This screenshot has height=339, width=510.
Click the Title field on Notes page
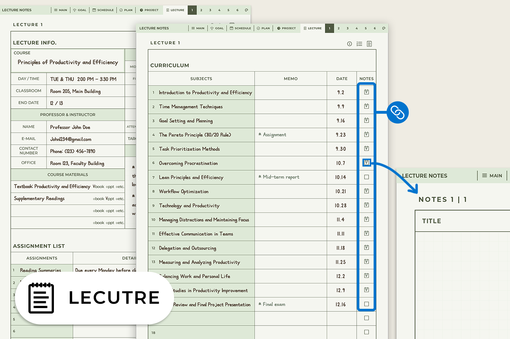tap(463, 221)
